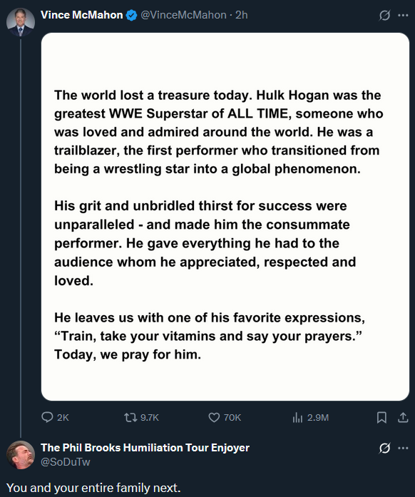This screenshot has height=497, width=415.
Task: Open the reply text "You and your entire family next."
Action: pos(93,488)
